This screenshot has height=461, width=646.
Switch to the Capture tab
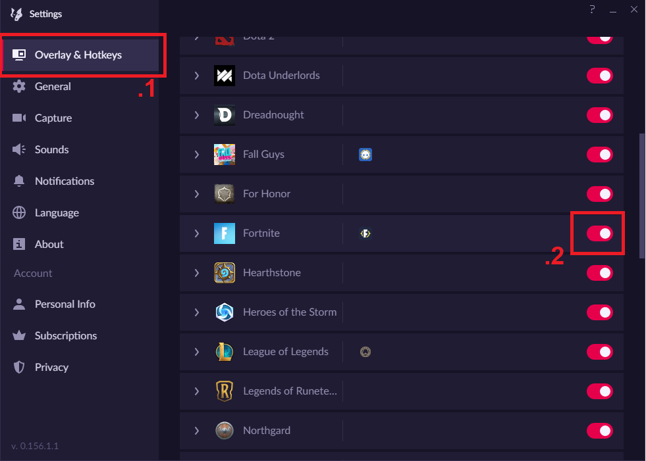(79, 118)
